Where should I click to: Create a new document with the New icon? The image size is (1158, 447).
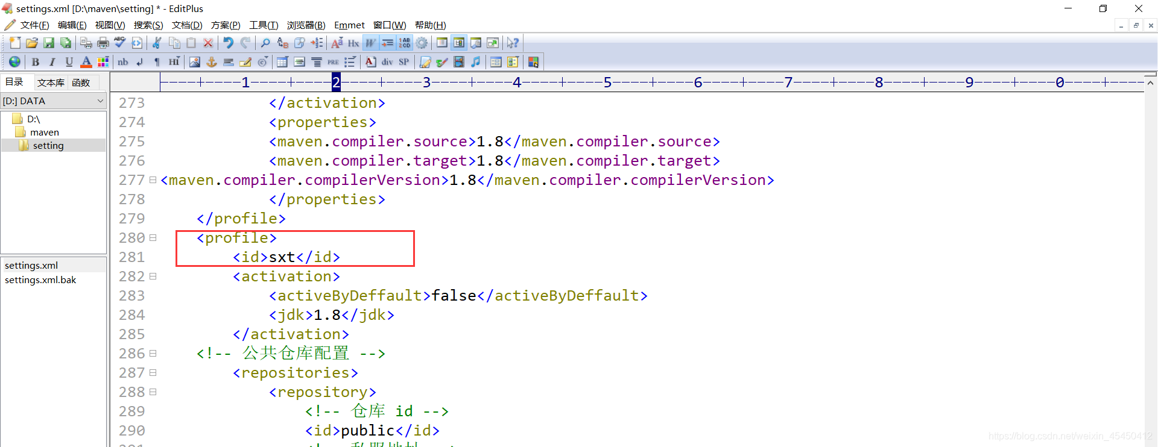[15, 43]
